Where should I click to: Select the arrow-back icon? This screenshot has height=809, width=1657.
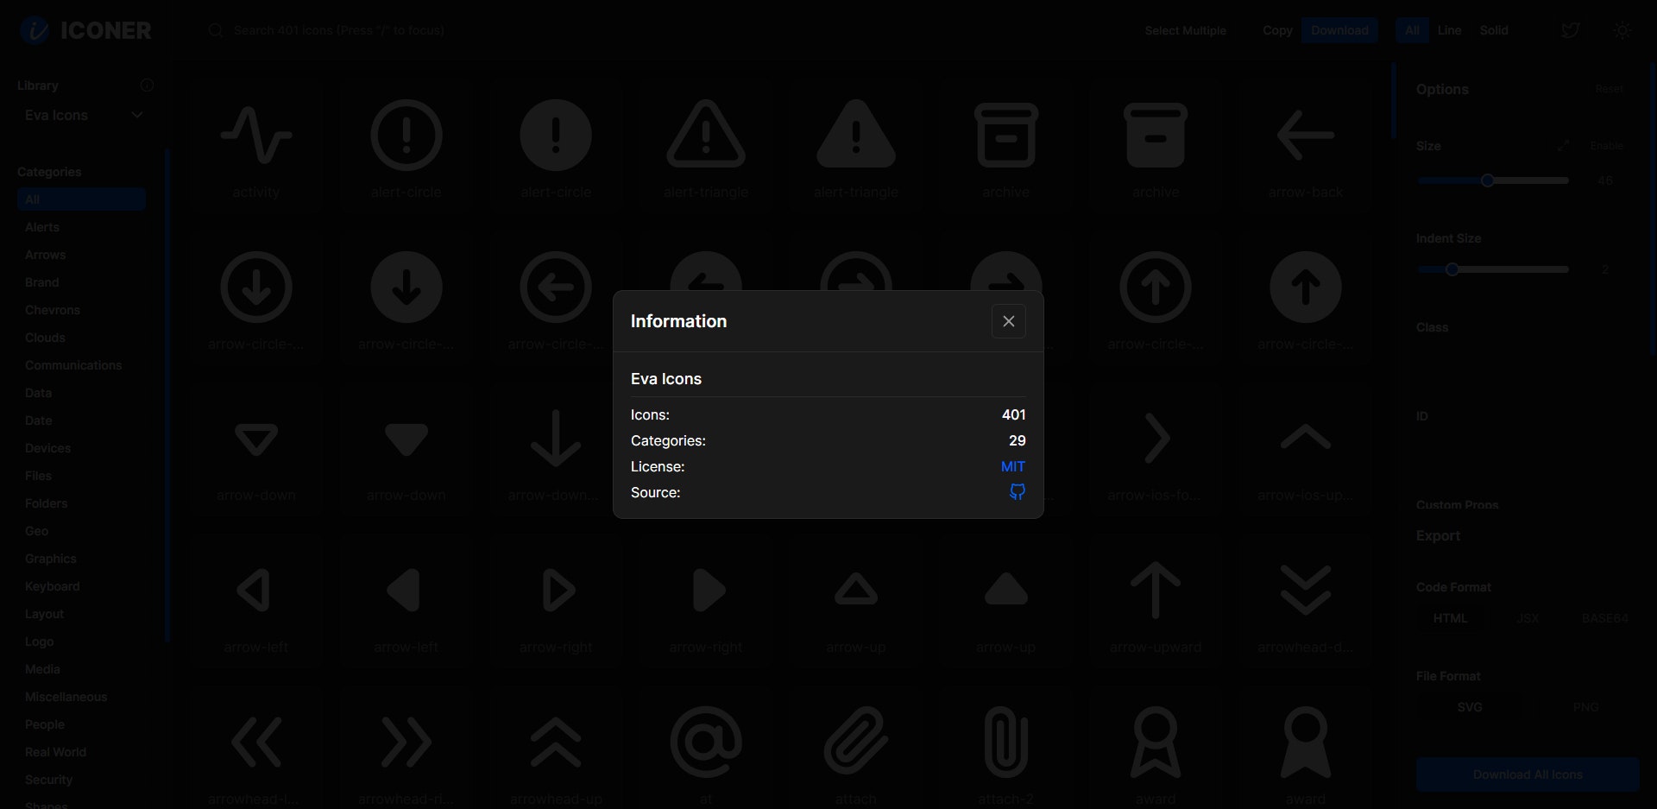pyautogui.click(x=1305, y=147)
